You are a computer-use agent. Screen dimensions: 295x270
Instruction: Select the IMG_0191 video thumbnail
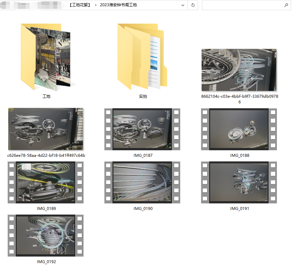pos(239,182)
